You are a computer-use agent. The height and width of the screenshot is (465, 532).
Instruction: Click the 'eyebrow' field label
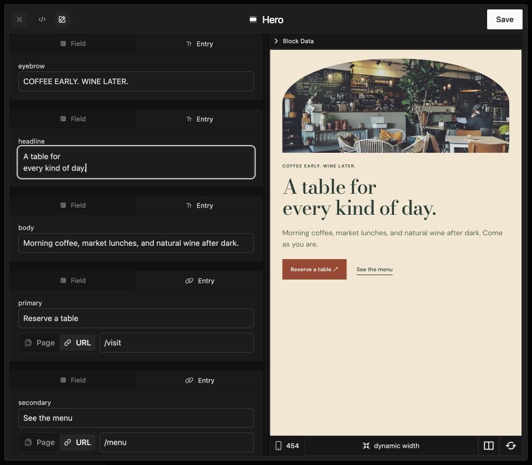[31, 66]
